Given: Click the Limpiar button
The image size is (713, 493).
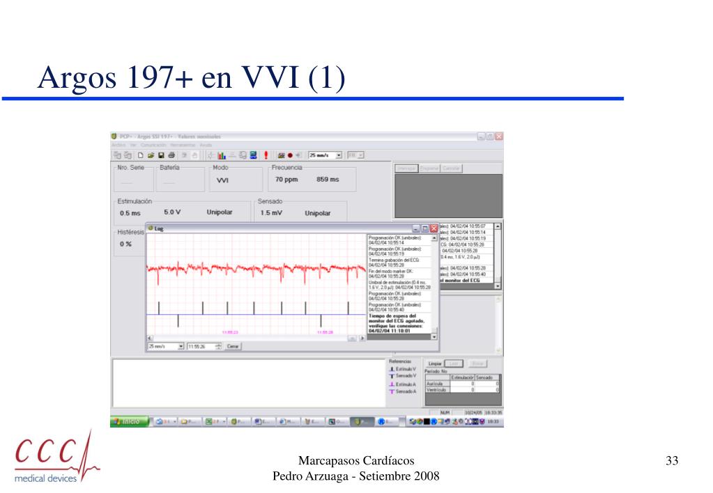Looking at the screenshot, I should 435,364.
